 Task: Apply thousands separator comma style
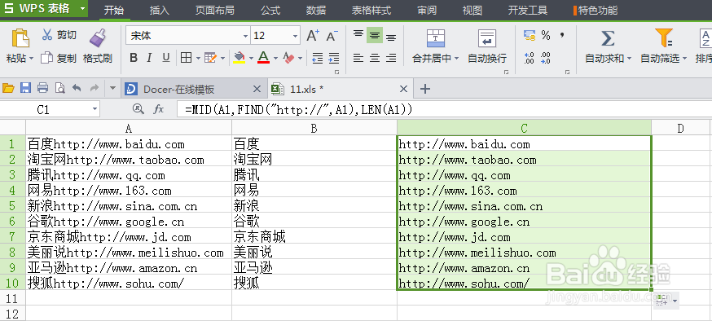click(x=562, y=35)
